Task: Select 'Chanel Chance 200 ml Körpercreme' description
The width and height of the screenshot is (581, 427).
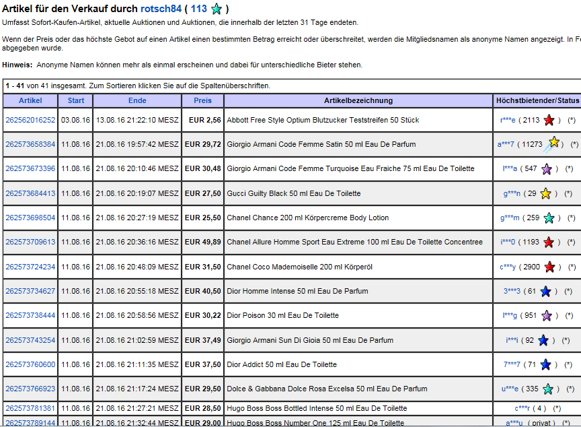Action: (308, 218)
